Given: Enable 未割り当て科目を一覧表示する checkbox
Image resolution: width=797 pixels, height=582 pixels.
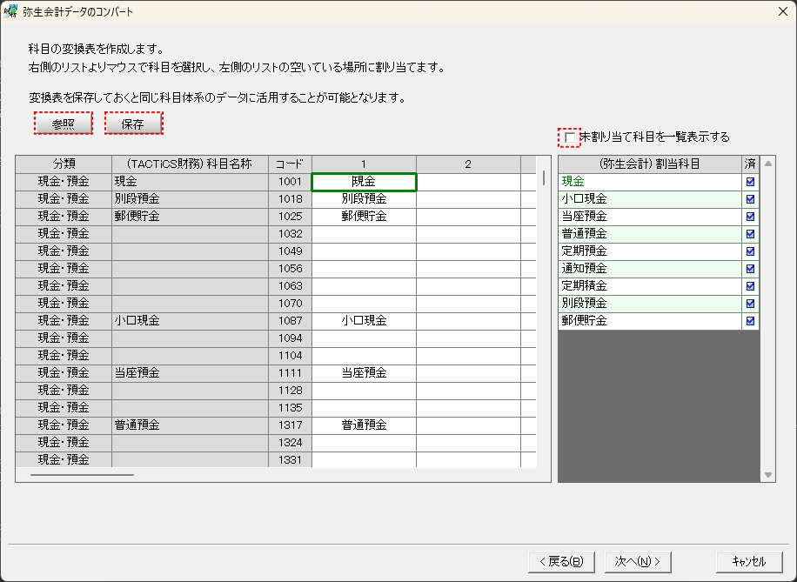Looking at the screenshot, I should pos(570,137).
